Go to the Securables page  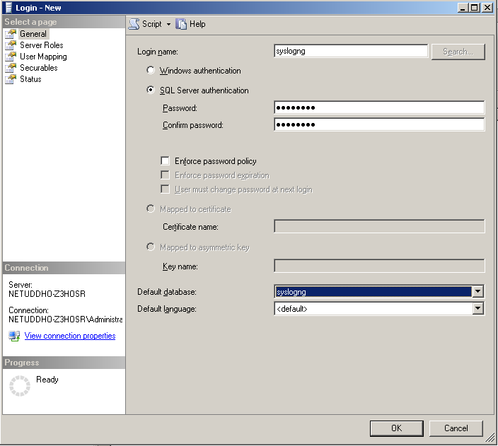(x=39, y=68)
